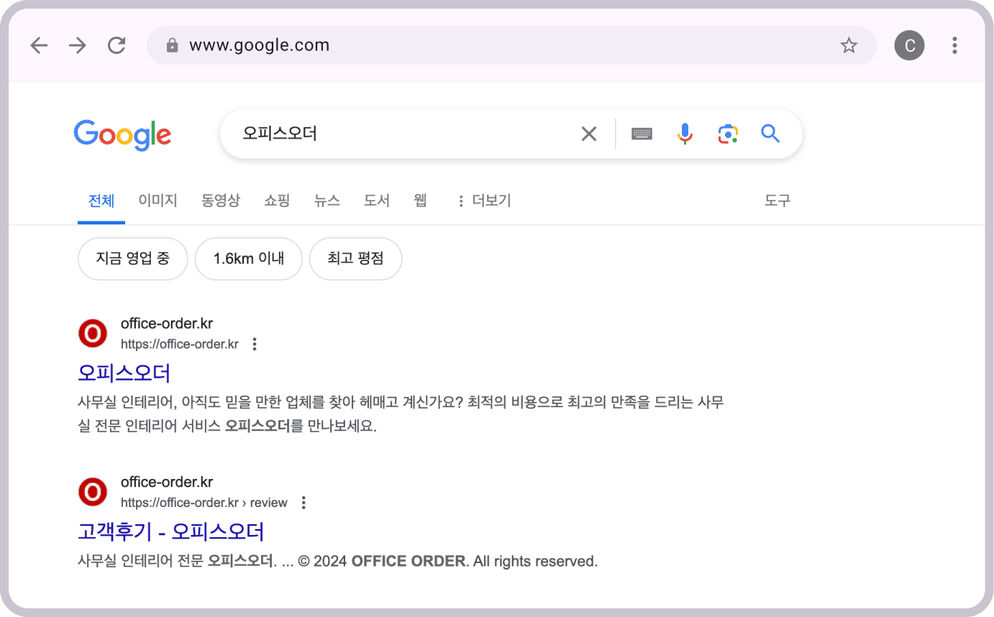
Task: Apply the 지금 영업 중 filter chip
Action: (133, 259)
